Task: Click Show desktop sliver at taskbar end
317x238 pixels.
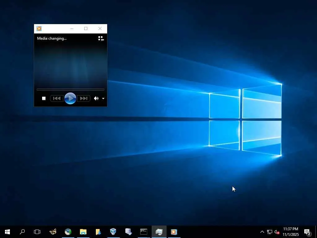Action: tap(316, 232)
